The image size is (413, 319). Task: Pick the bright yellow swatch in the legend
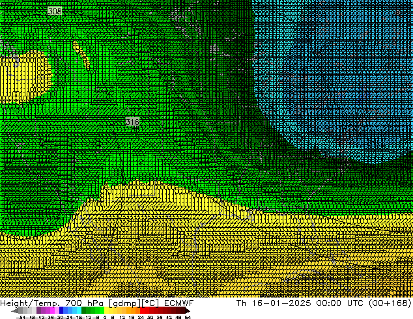pyautogui.click(x=106, y=311)
